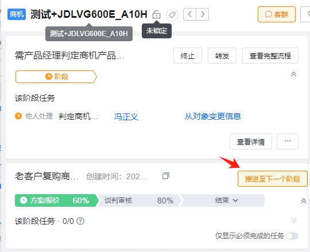Click 查看详情 button
Image resolution: width=310 pixels, height=252 pixels.
coord(251,141)
